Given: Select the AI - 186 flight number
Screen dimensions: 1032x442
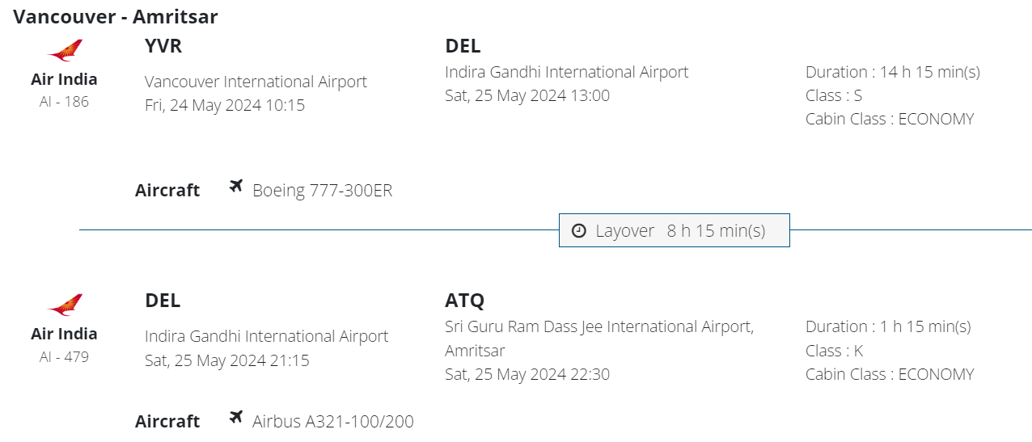Looking at the screenshot, I should point(64,102).
